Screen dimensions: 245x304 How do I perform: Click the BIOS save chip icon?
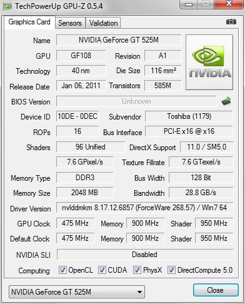tap(226, 101)
